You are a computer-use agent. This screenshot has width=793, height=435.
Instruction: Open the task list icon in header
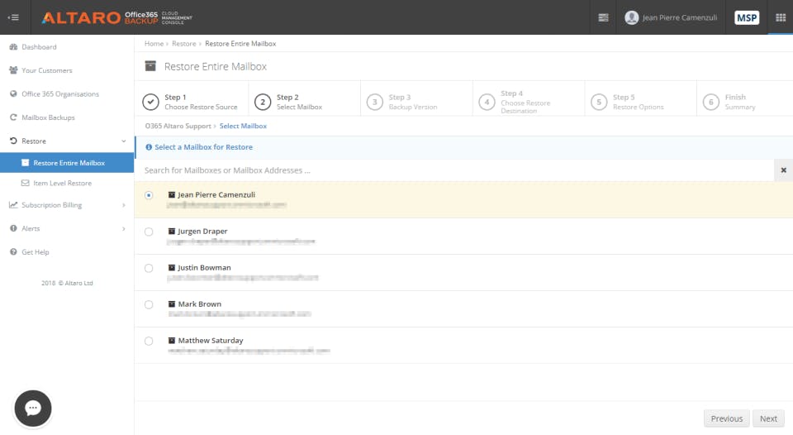tap(603, 17)
